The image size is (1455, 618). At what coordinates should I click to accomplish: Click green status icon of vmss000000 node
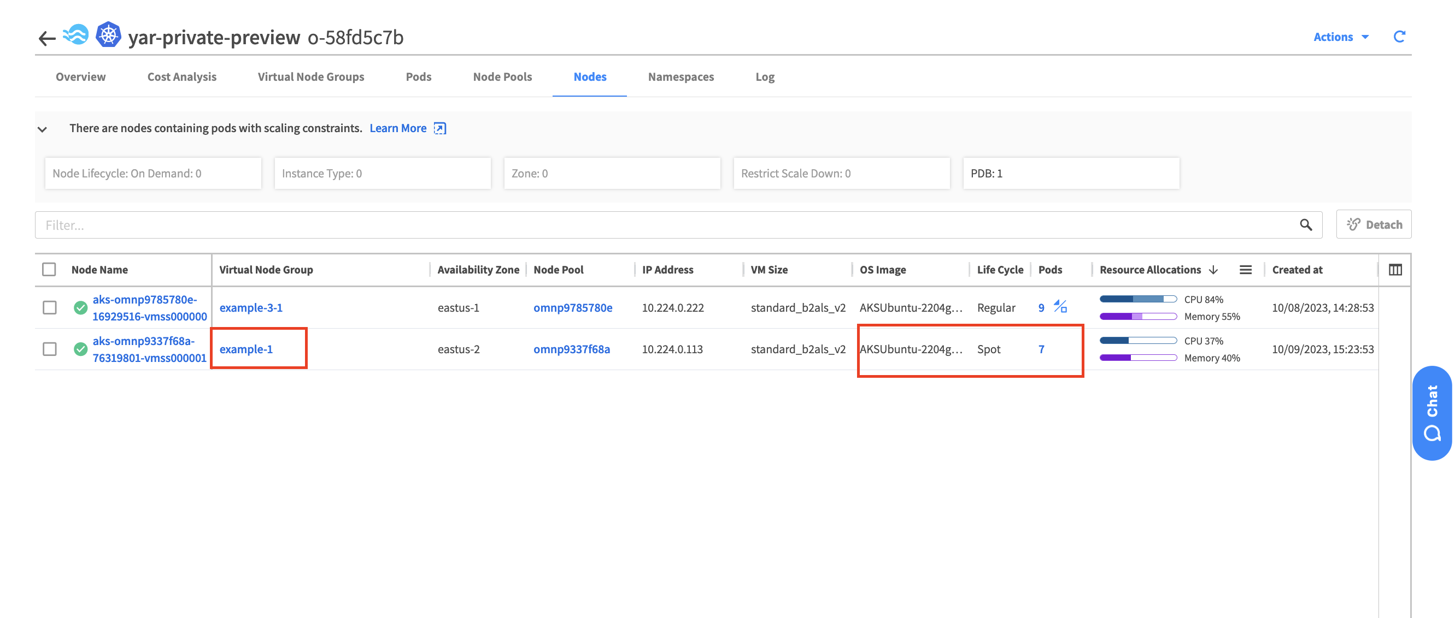81,307
